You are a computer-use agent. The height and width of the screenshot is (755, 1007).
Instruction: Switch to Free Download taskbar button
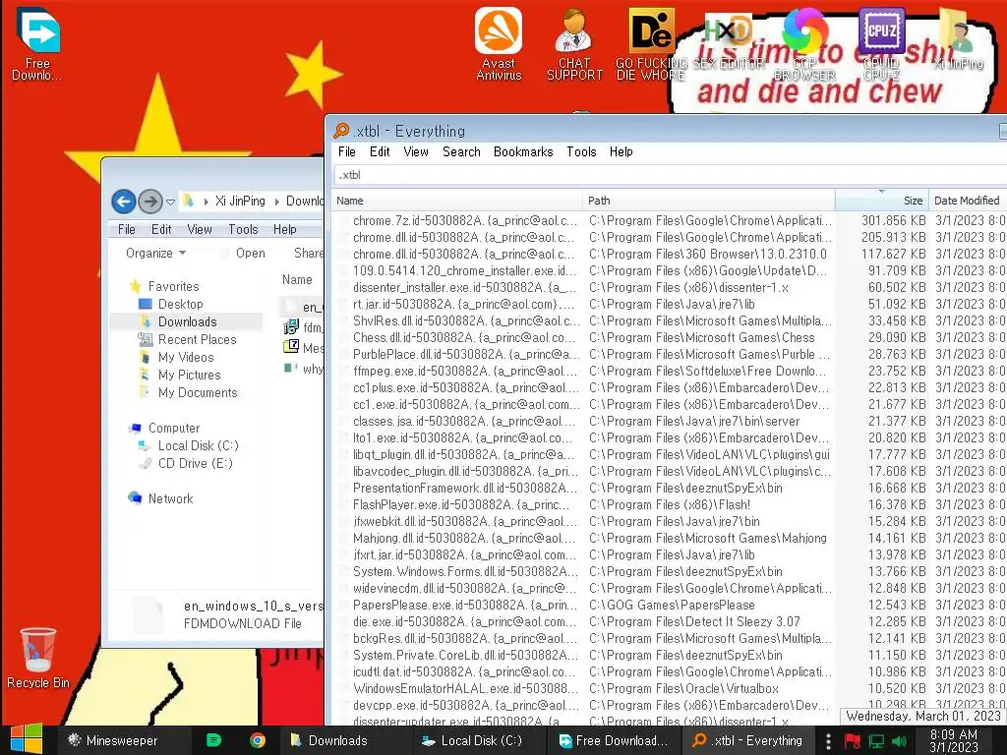614,740
